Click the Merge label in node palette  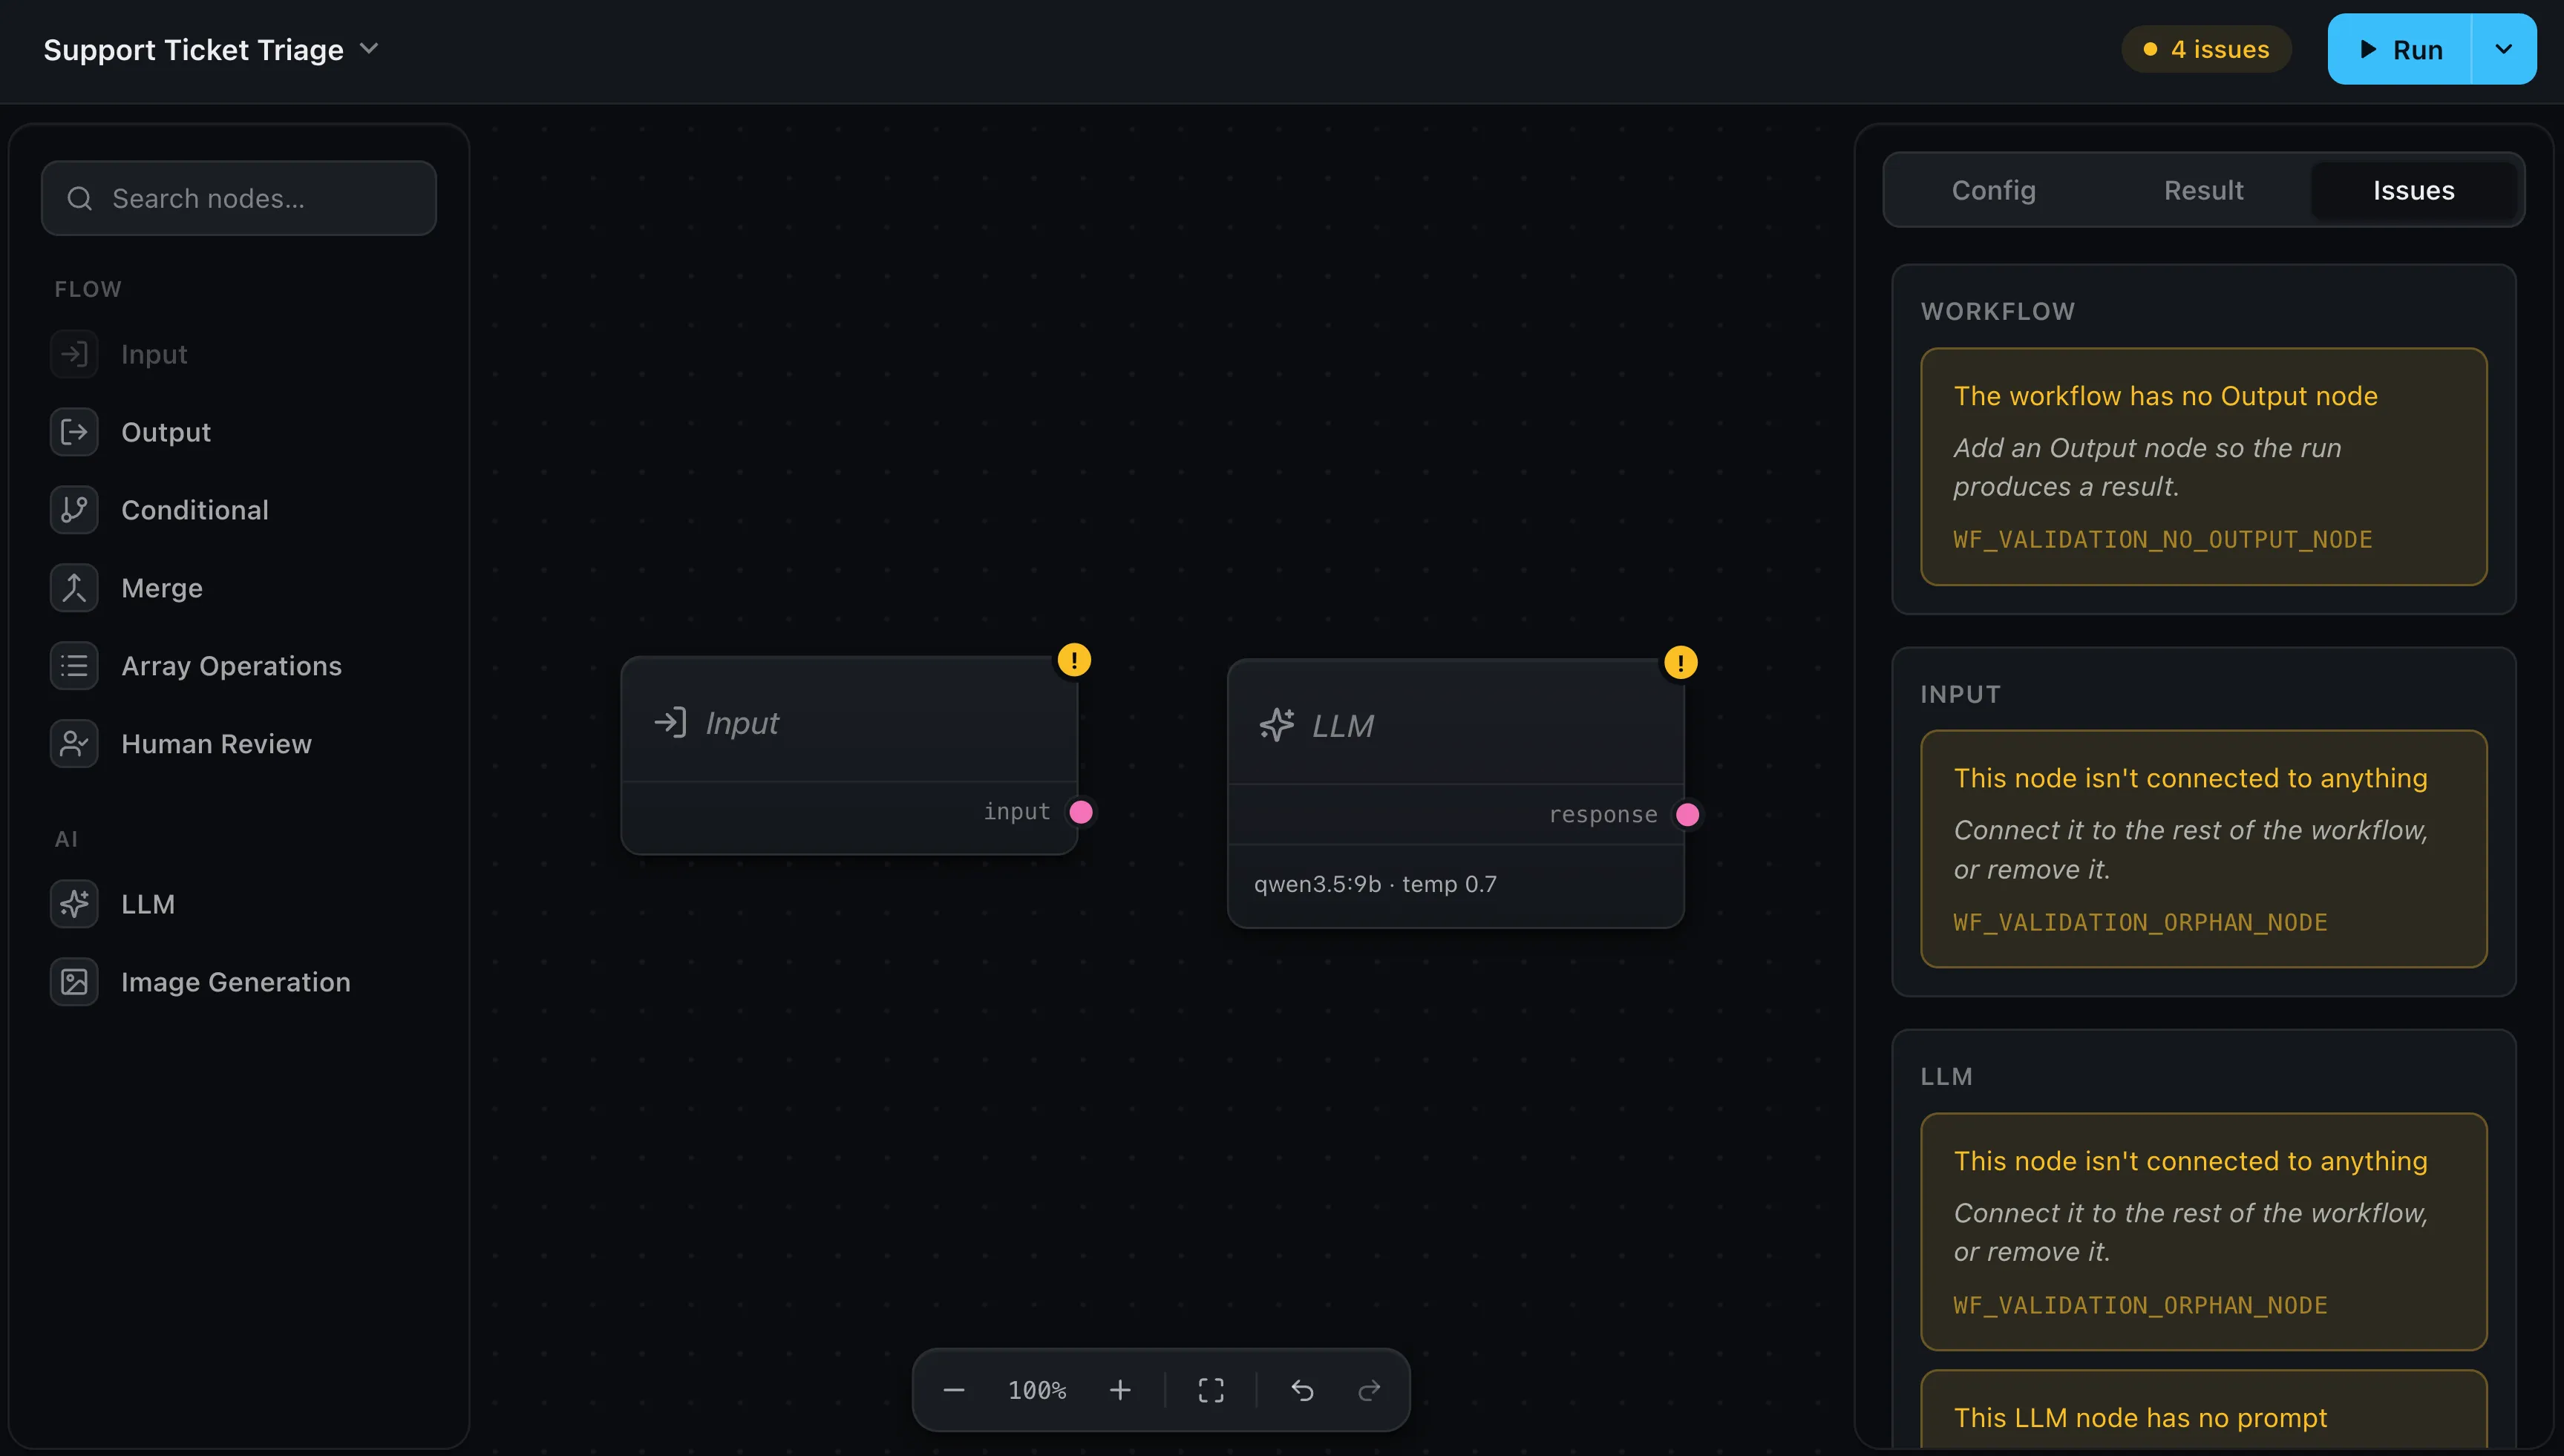coord(162,588)
